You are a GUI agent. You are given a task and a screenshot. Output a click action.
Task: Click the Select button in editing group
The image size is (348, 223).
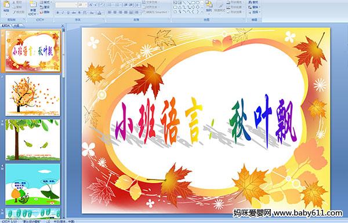click(x=253, y=12)
